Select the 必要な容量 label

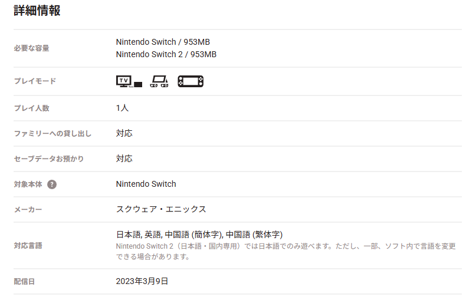coord(32,48)
